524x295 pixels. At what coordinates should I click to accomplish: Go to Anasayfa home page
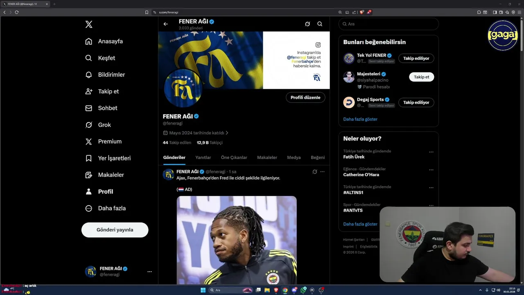[x=104, y=41]
